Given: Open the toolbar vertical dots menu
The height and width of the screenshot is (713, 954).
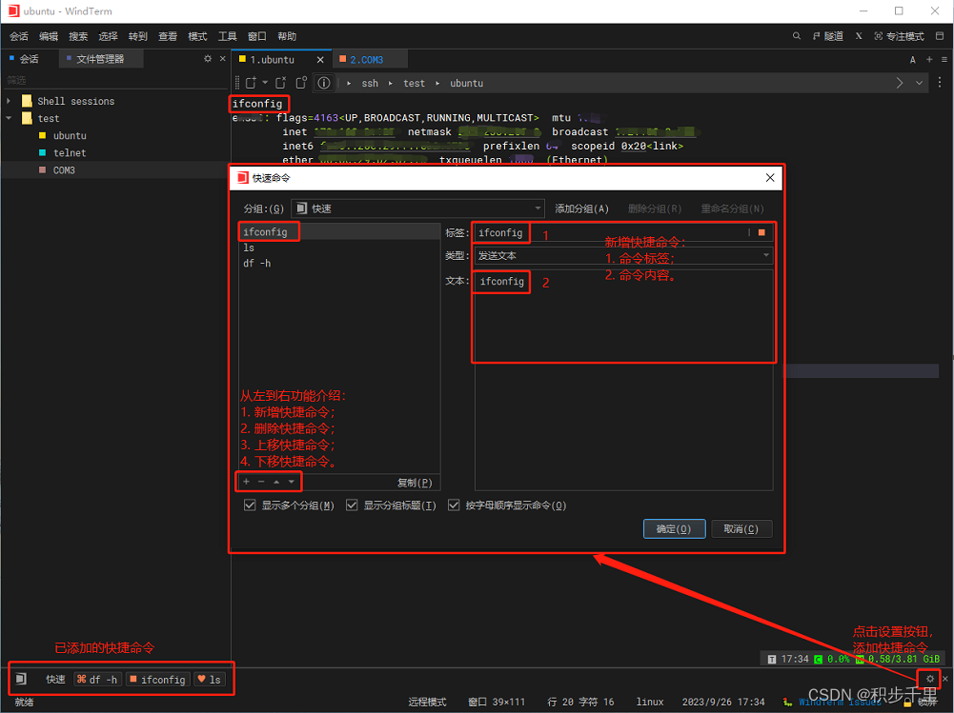Looking at the screenshot, I should coord(940,82).
